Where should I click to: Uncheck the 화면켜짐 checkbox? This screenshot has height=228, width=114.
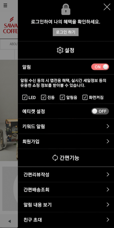click(x=85, y=97)
